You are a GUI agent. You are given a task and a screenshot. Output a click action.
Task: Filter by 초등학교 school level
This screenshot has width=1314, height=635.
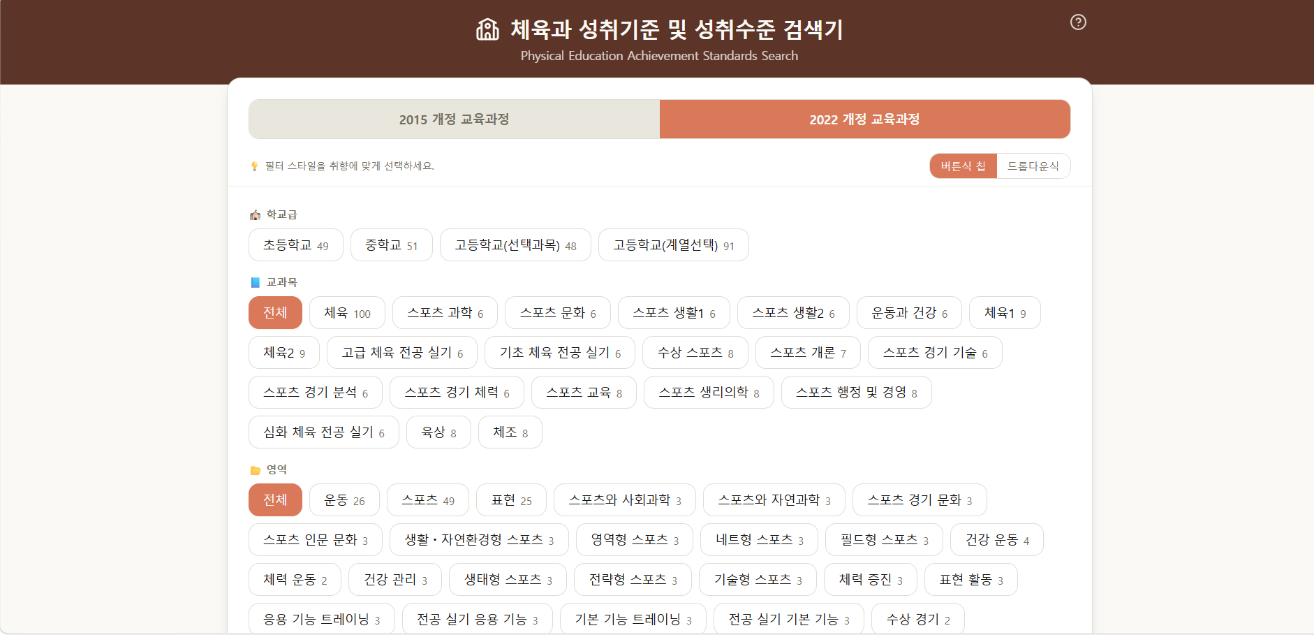pyautogui.click(x=296, y=245)
